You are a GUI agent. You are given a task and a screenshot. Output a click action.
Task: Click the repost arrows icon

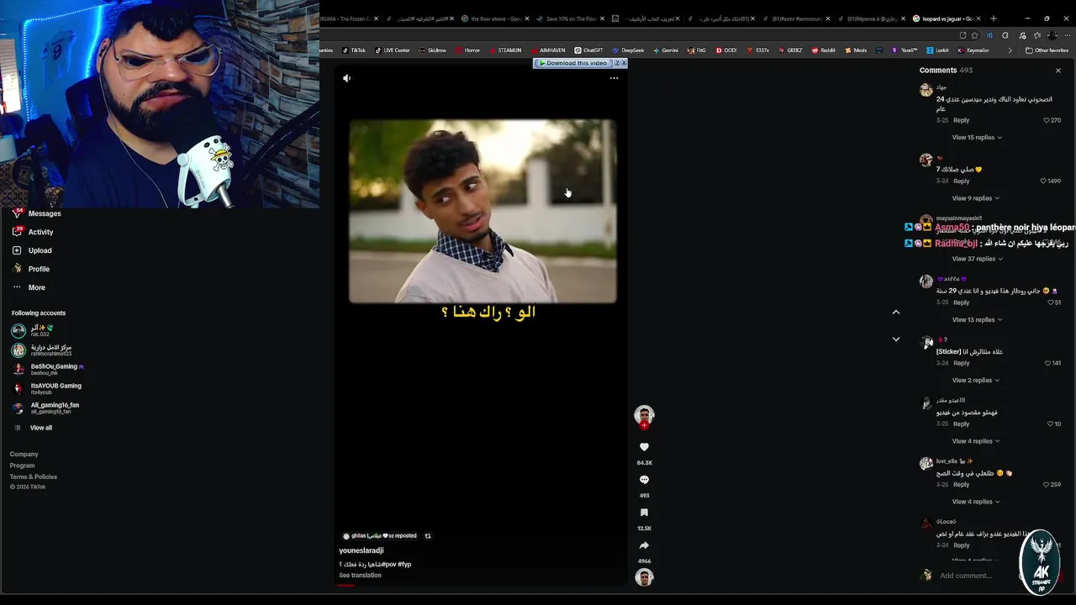pos(427,536)
